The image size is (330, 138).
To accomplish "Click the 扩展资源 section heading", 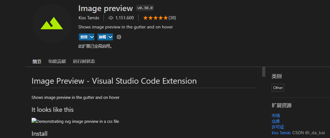I will pyautogui.click(x=282, y=105).
